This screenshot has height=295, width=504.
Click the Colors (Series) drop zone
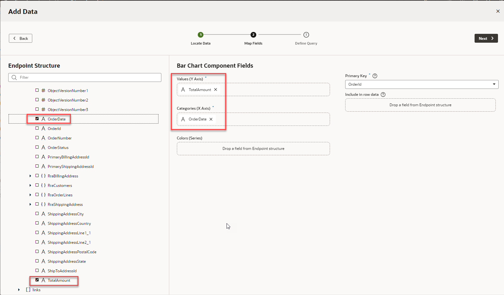tap(253, 149)
